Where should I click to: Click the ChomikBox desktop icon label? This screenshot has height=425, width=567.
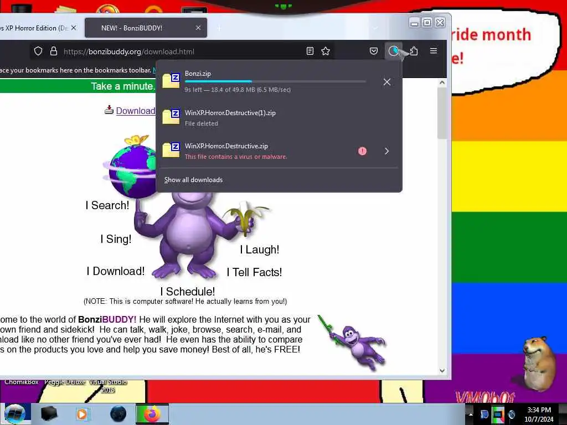pyautogui.click(x=22, y=382)
